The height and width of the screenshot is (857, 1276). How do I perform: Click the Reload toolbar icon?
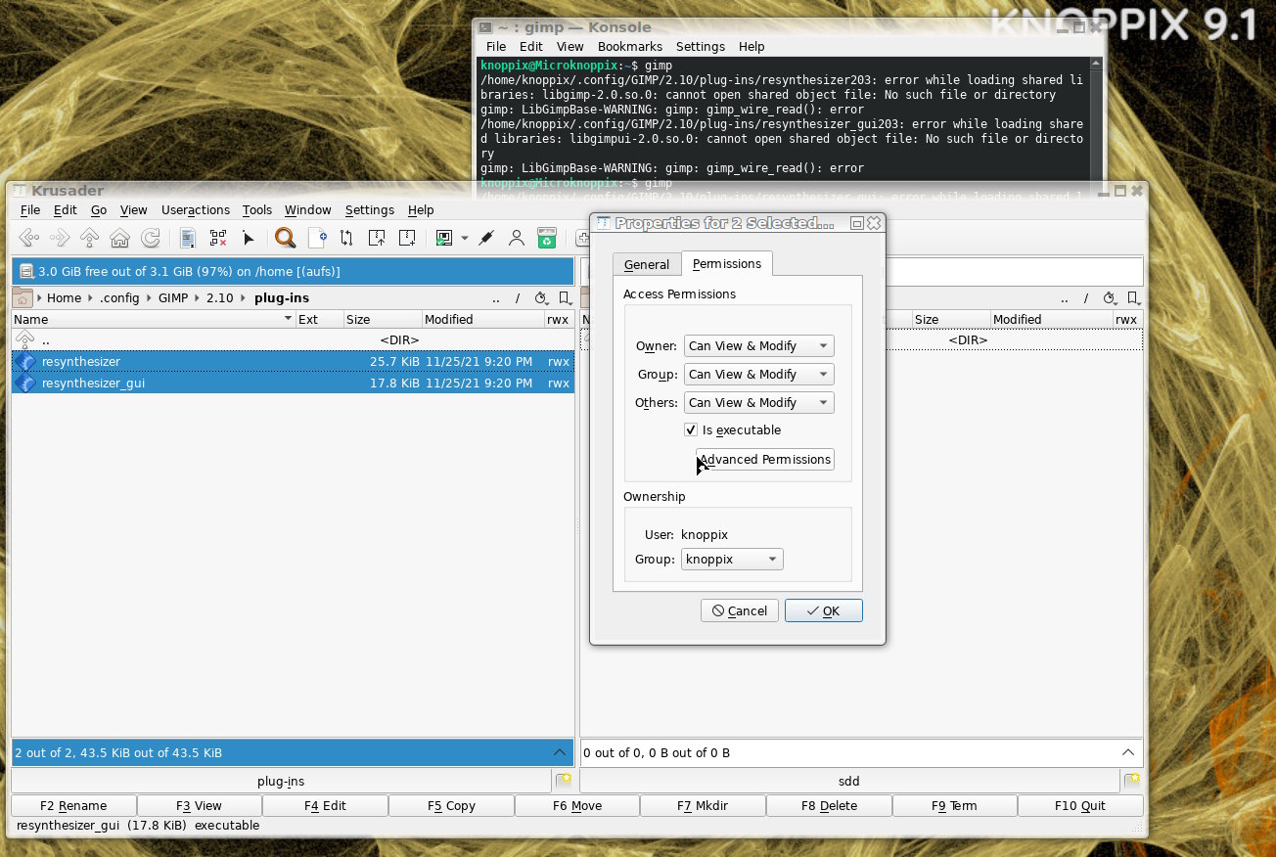coord(151,238)
